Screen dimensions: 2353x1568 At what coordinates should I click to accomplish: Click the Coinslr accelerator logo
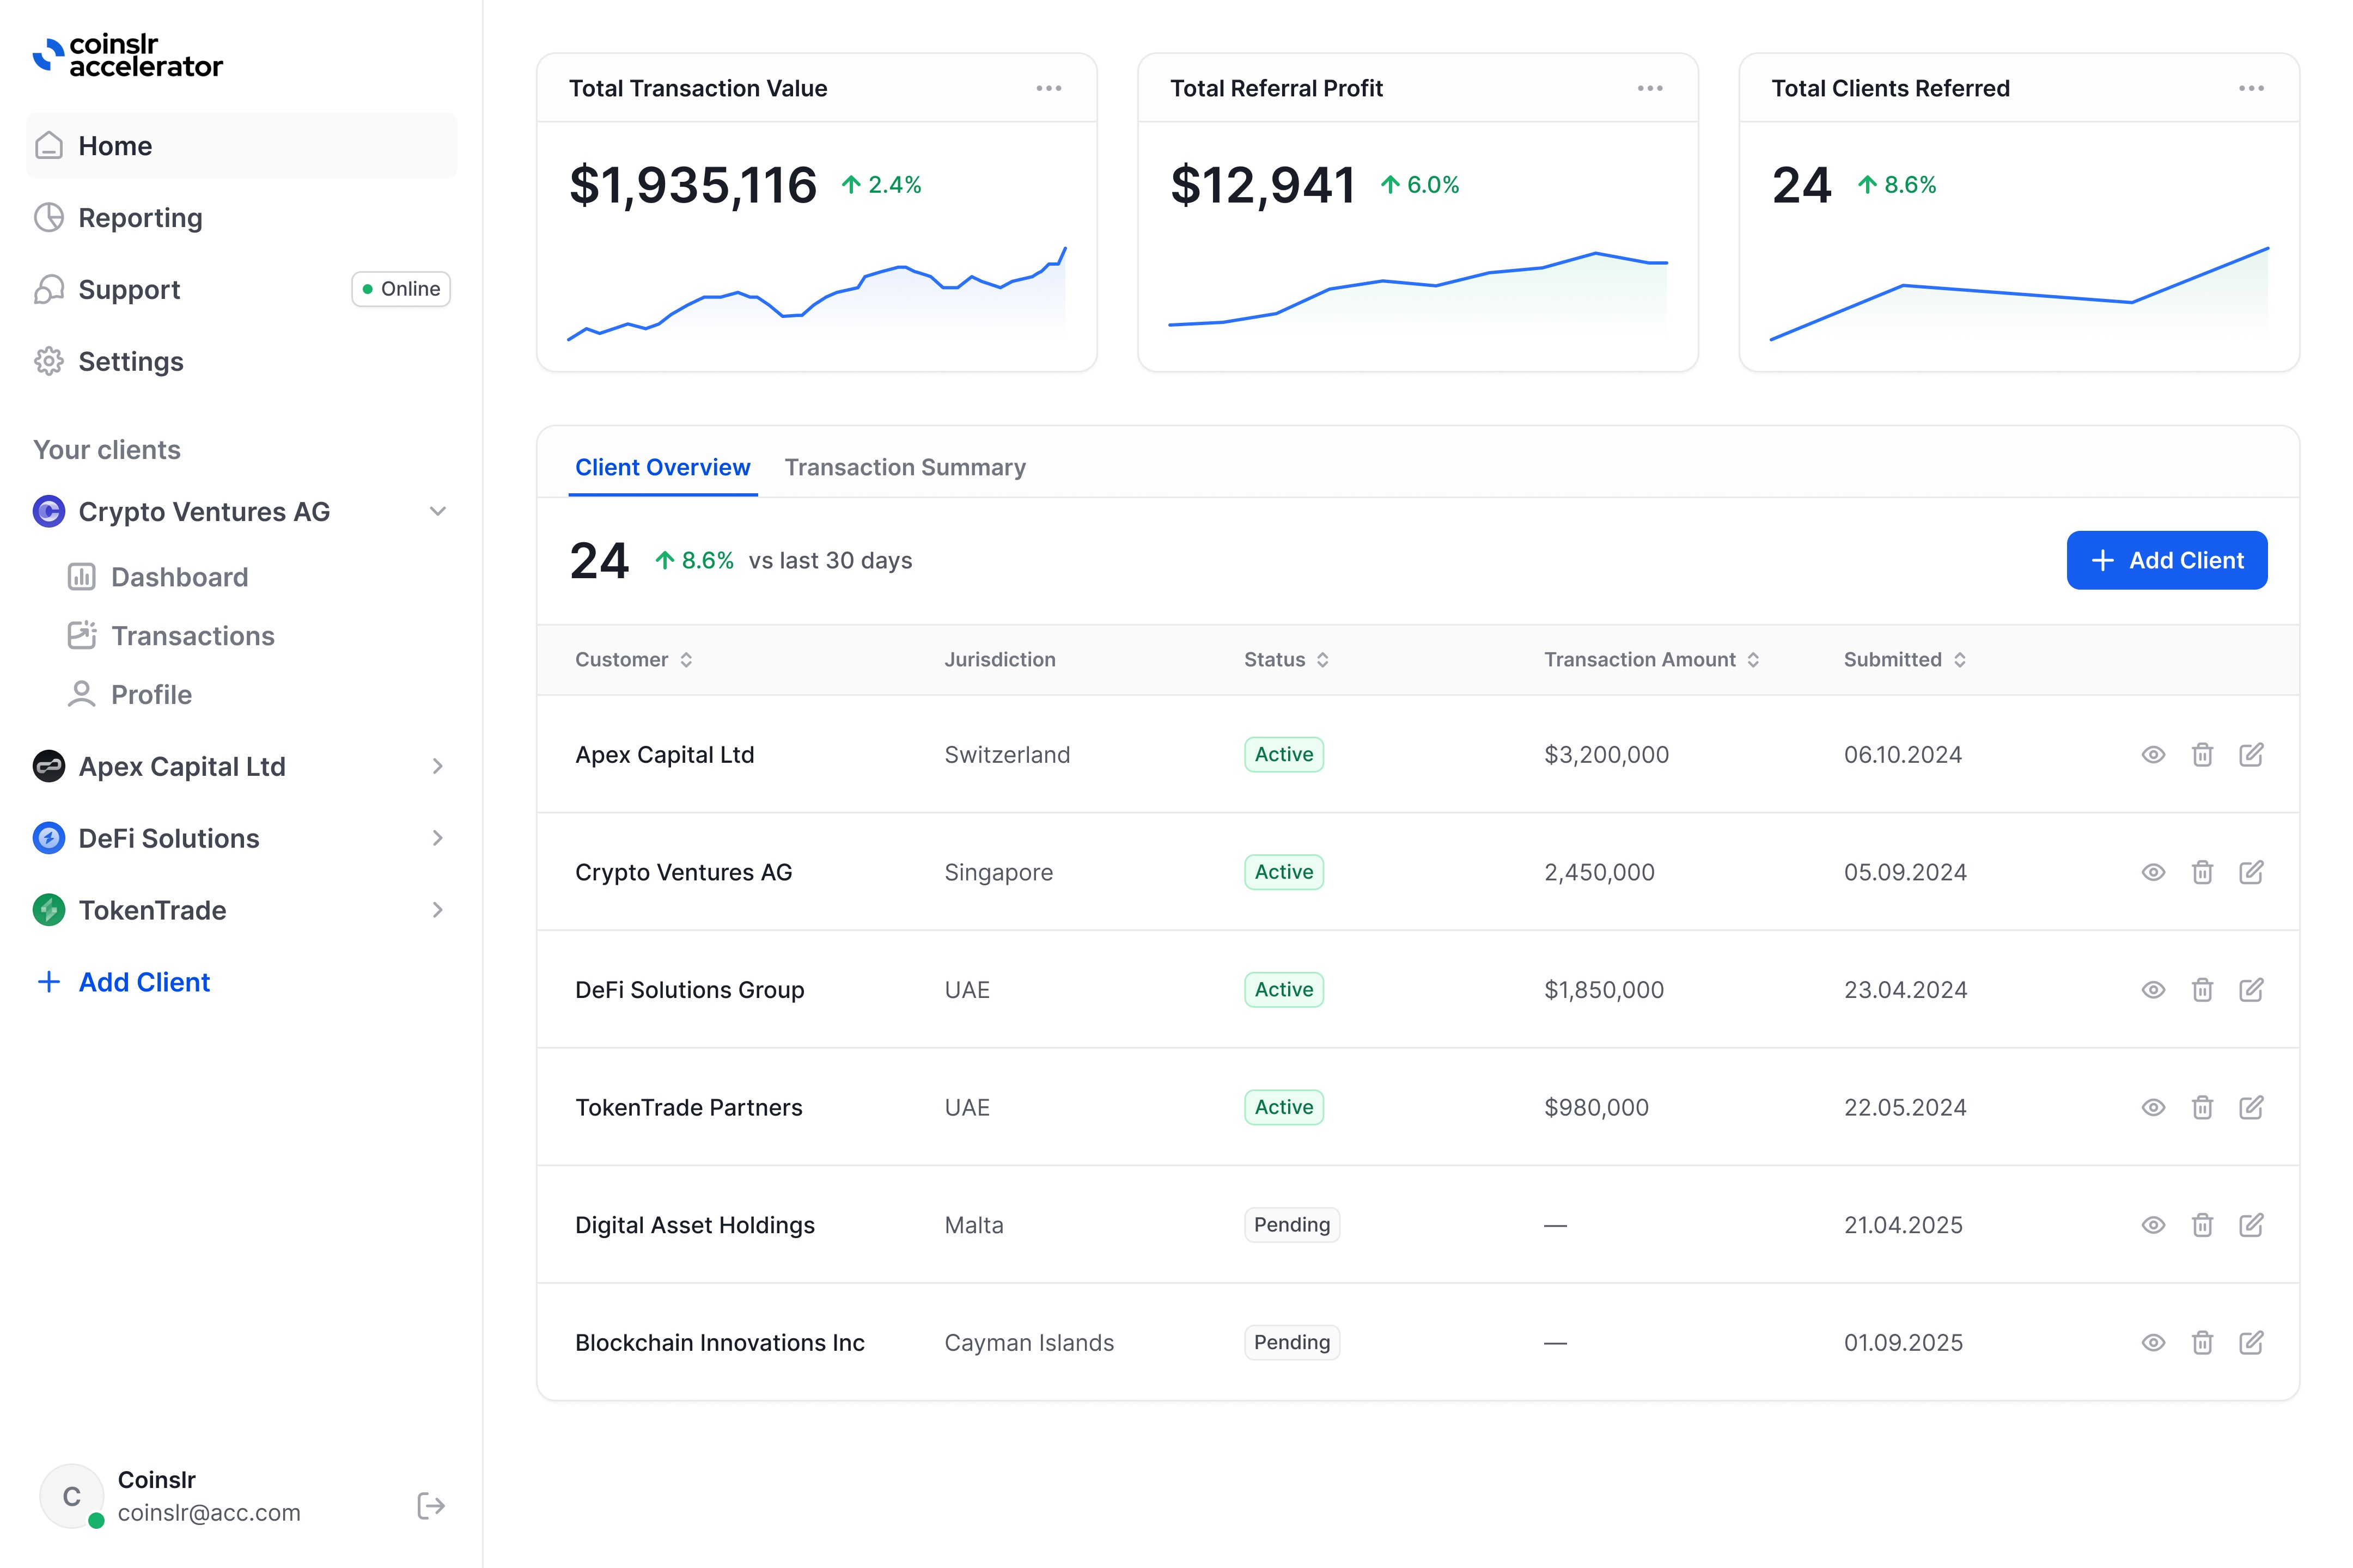[x=128, y=55]
